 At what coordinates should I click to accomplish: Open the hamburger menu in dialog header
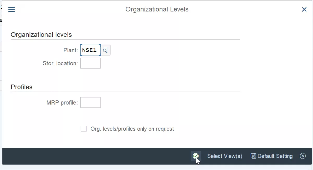11,10
